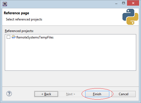Click the RemoteSystemsTempFiles folder icon
Image resolution: width=141 pixels, height=103 pixels.
pos(14,37)
